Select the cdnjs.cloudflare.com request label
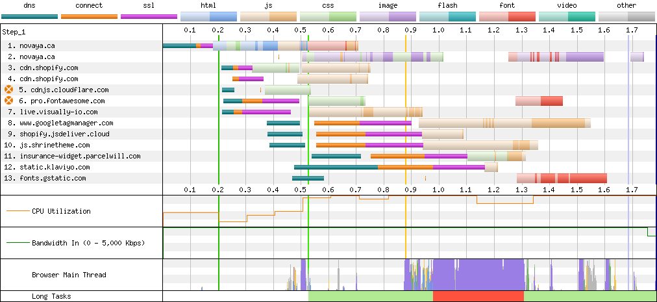The image size is (657, 302). tap(64, 90)
